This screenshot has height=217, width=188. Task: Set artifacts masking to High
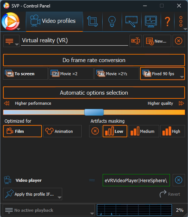pyautogui.click(x=173, y=131)
